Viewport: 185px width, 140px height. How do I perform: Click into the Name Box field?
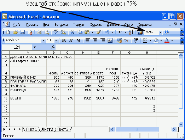click(17, 47)
